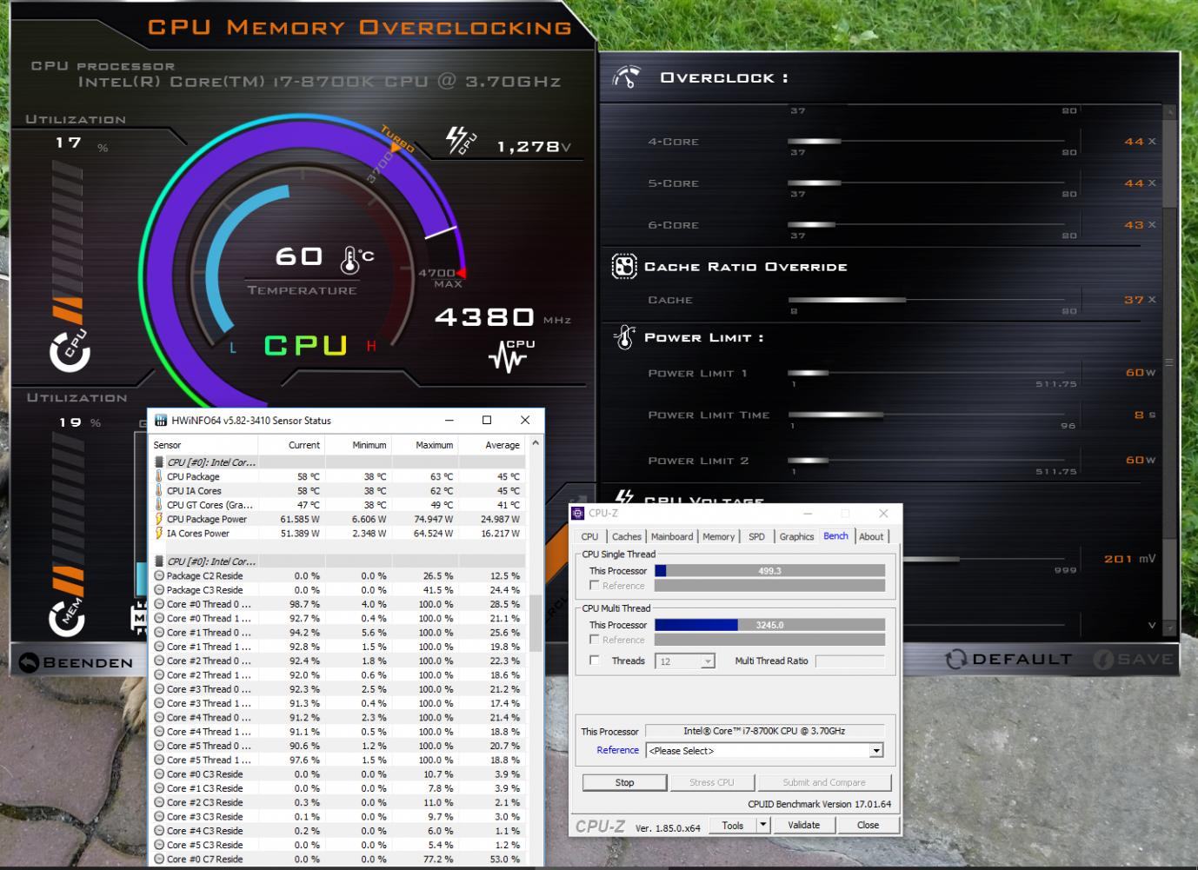
Task: Click the IA Cores Power lightning icon
Action: (x=159, y=533)
